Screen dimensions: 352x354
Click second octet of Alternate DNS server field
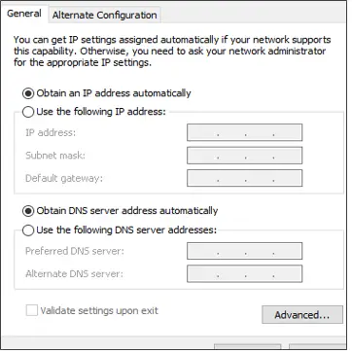tap(231, 274)
